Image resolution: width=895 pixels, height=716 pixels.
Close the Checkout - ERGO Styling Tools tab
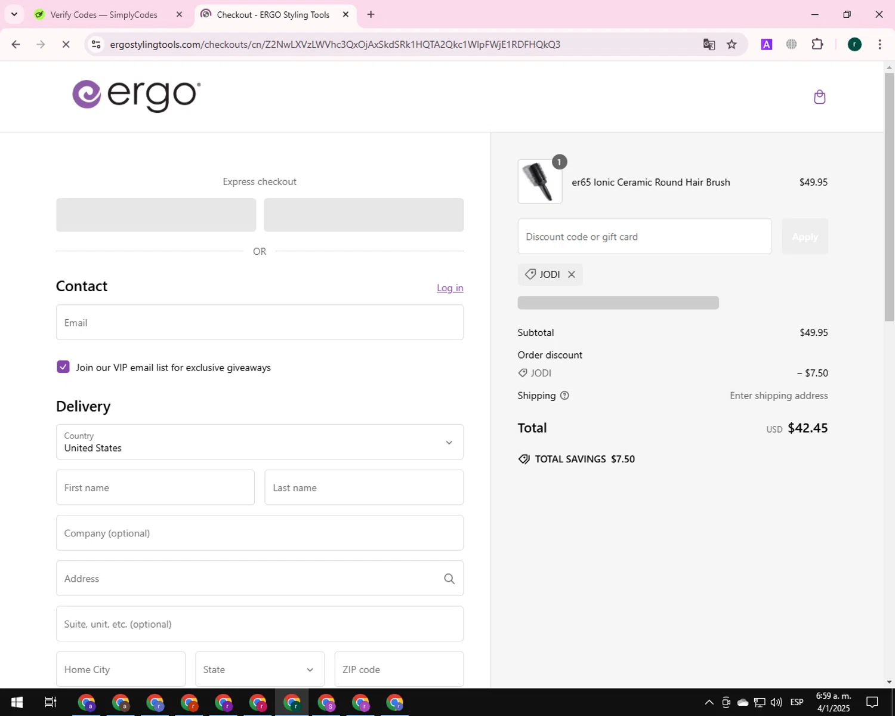point(345,14)
